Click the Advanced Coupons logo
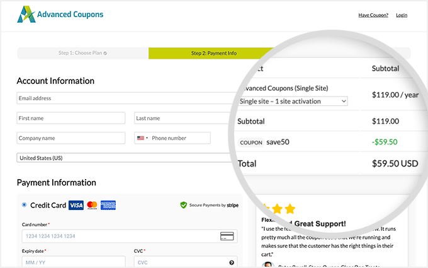This screenshot has width=428, height=268. point(60,15)
